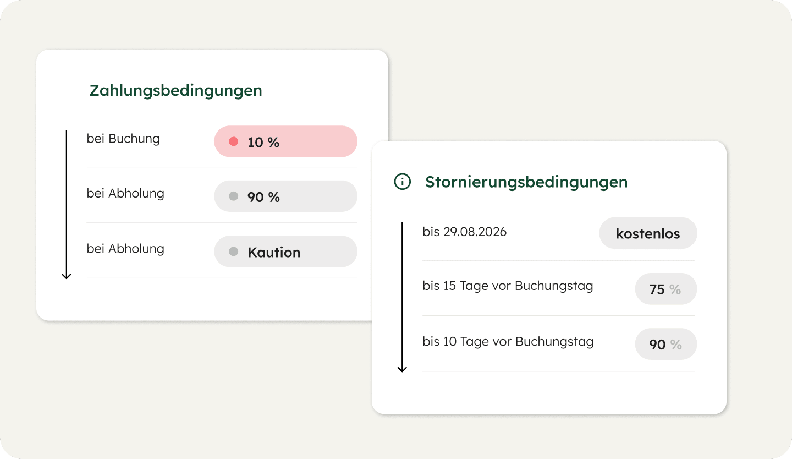Select the 90 % payment pill
This screenshot has height=459, width=792.
pos(285,196)
